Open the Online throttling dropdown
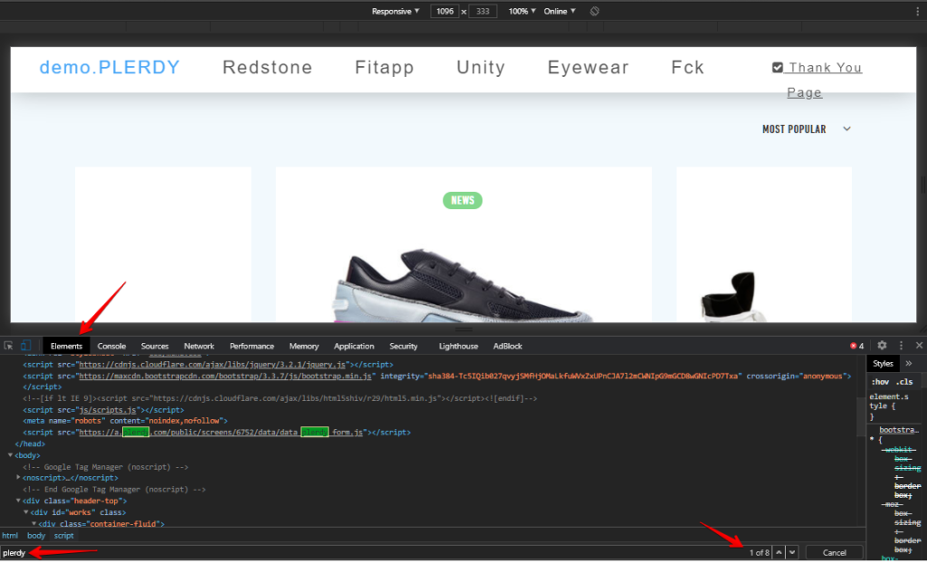This screenshot has width=927, height=563. pyautogui.click(x=559, y=12)
